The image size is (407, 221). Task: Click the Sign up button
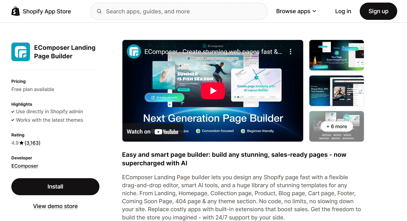click(x=378, y=11)
